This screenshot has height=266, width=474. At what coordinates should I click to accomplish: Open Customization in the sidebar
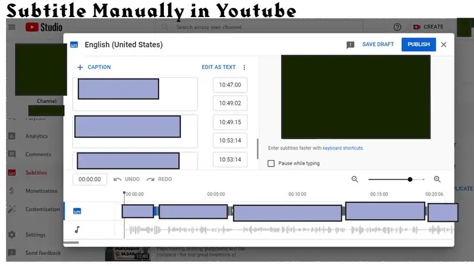click(42, 209)
